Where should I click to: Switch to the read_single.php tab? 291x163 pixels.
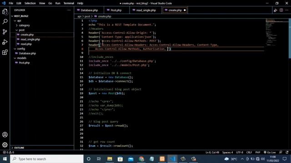tap(146, 10)
